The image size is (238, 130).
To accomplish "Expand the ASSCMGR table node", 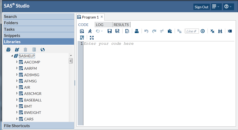I will coord(17,93).
